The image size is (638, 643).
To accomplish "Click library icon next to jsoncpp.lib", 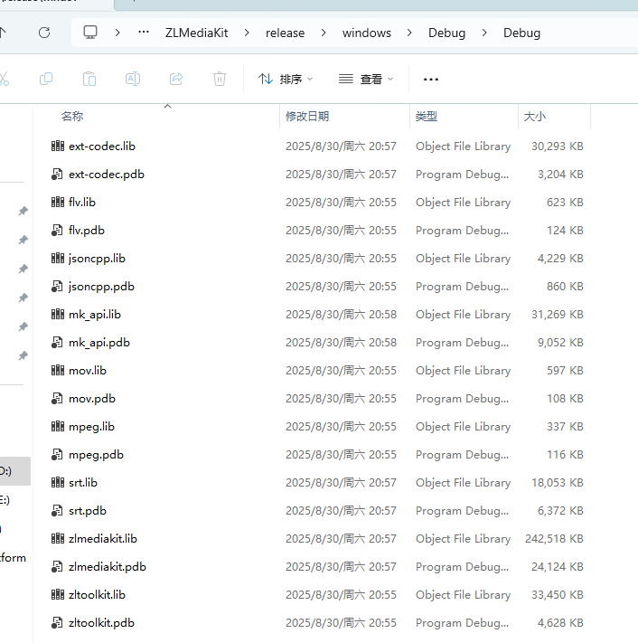I will point(57,259).
